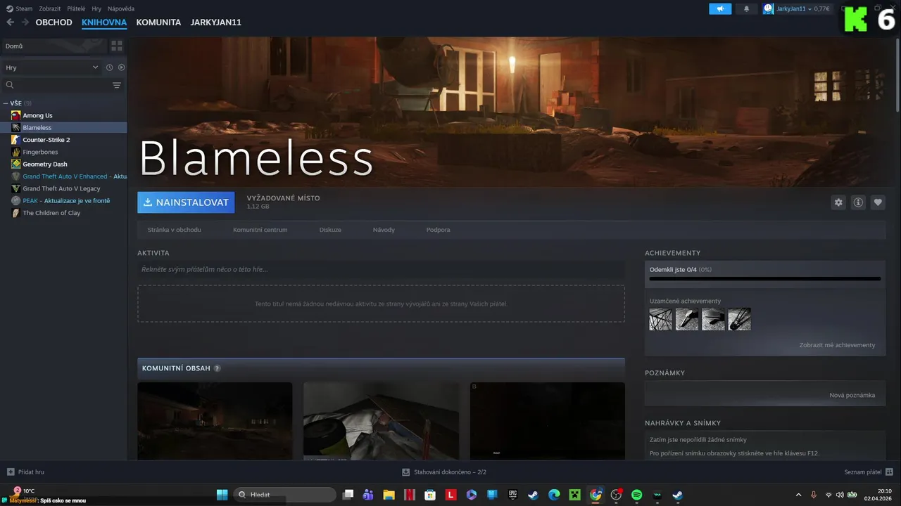
Task: Open advanced library filter options icon
Action: pyautogui.click(x=117, y=85)
